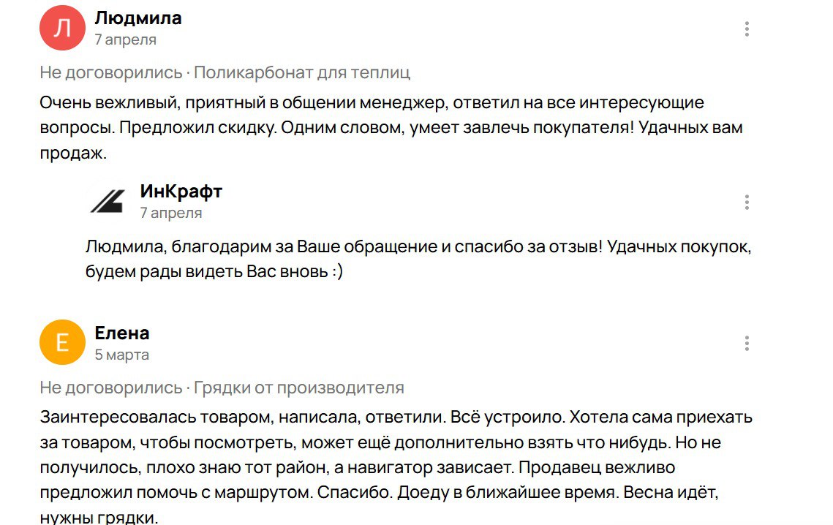Open Елена's profile name
Screen dimensions: 833x525
pos(121,333)
